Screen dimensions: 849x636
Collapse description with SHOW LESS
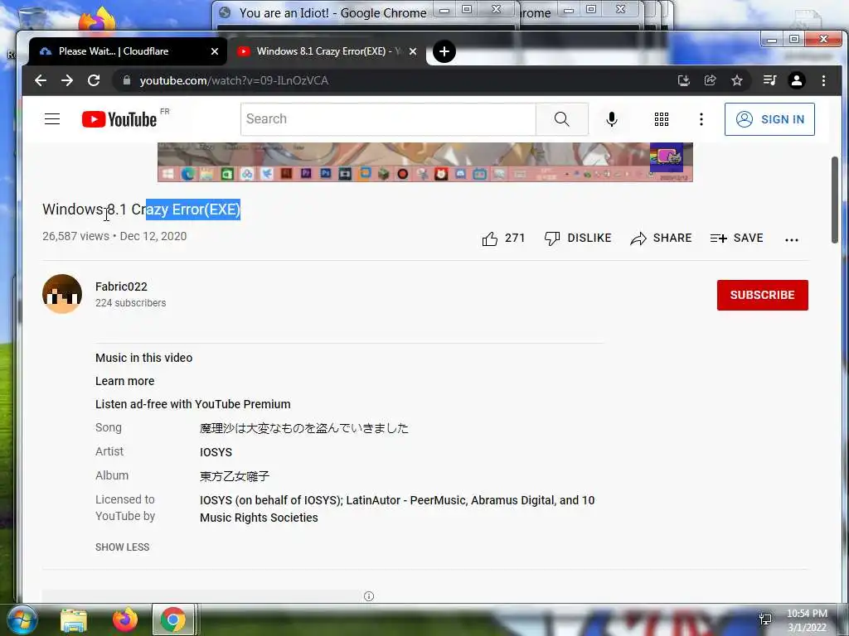[x=123, y=547]
